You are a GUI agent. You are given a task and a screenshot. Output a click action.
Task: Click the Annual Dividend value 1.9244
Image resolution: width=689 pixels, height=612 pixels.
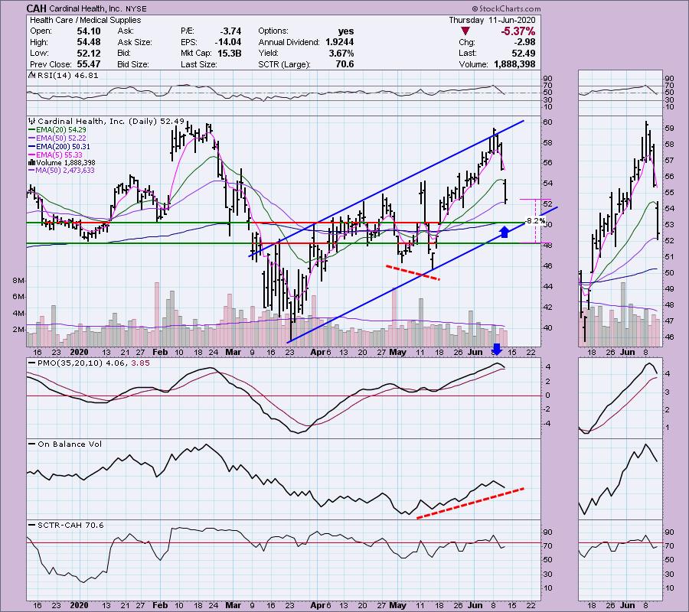click(x=340, y=42)
